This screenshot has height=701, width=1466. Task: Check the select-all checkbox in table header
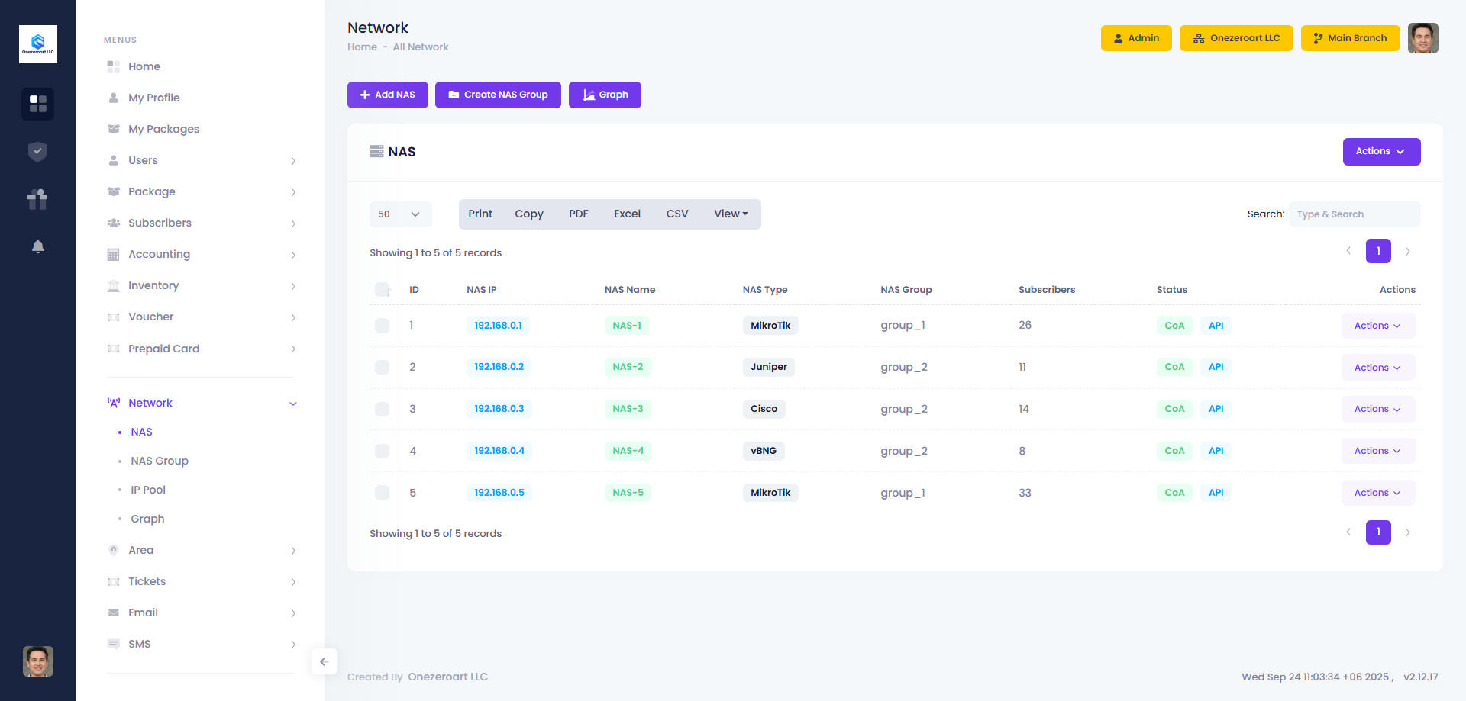point(382,290)
